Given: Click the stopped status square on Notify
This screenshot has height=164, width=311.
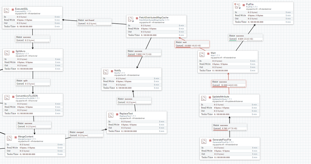Looking at the screenshot, I should [112, 71].
